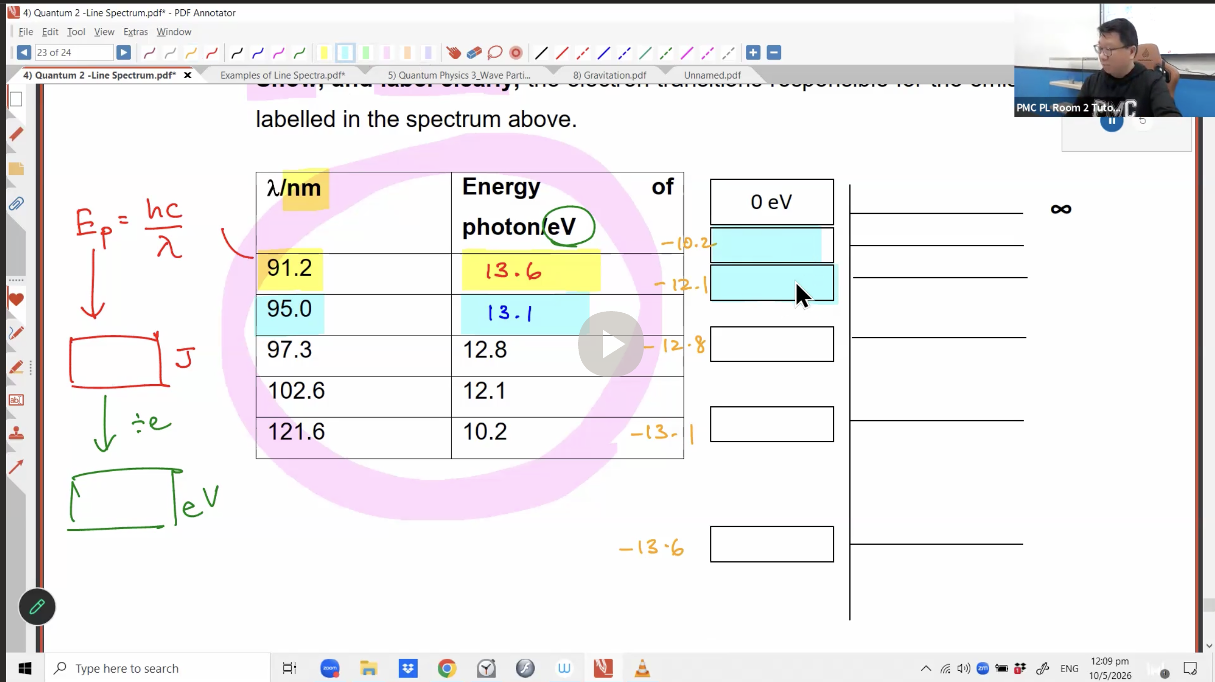Select the eraser tool
The image size is (1215, 682).
474,52
